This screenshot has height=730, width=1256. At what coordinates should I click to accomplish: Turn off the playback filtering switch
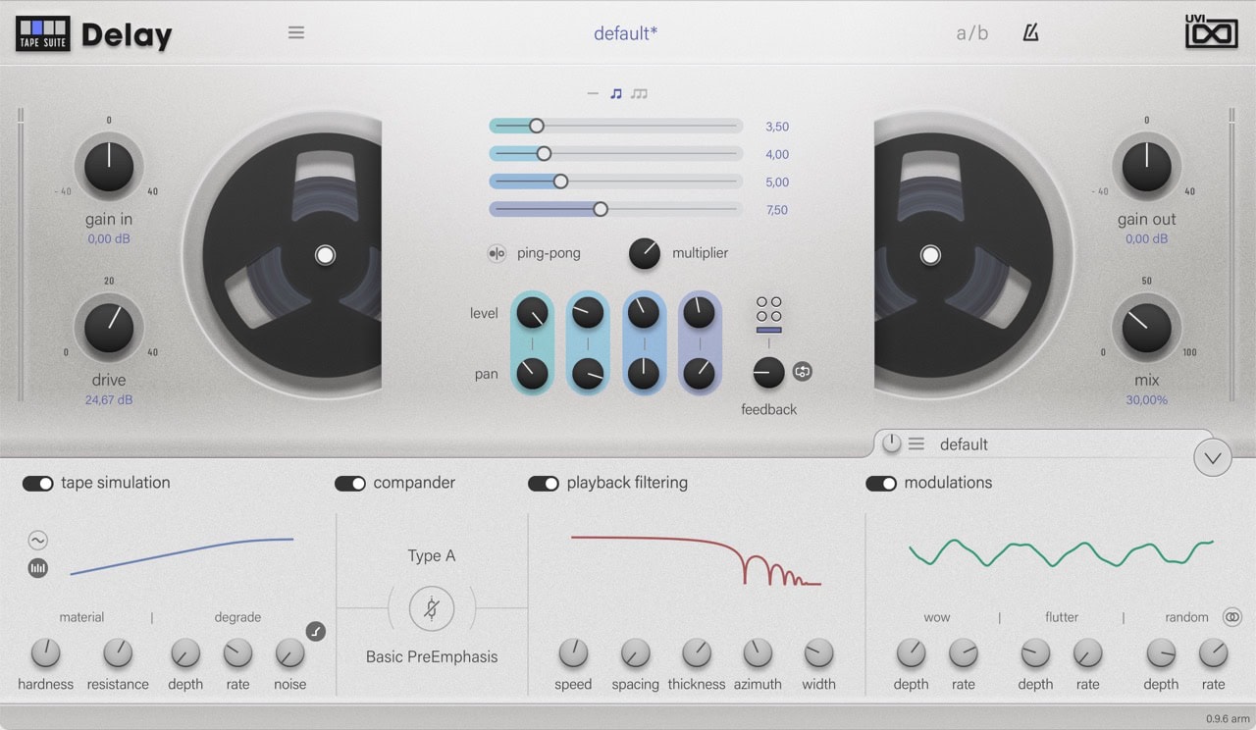tap(544, 483)
